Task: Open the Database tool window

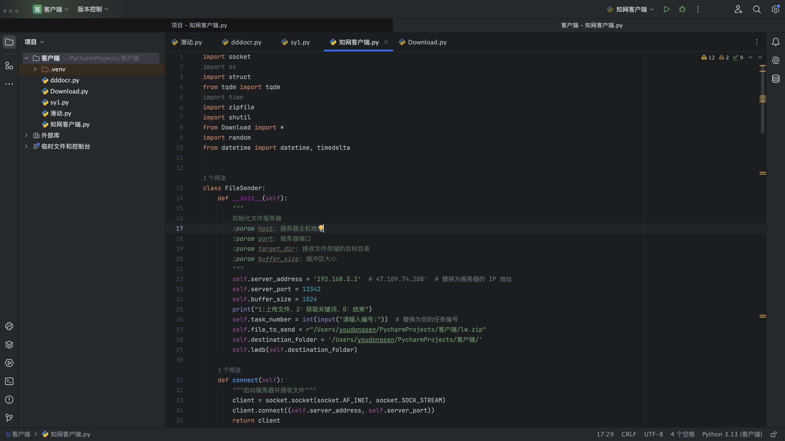Action: [x=776, y=79]
